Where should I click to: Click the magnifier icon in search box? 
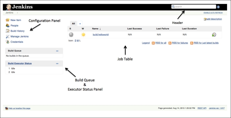tap(173, 7)
